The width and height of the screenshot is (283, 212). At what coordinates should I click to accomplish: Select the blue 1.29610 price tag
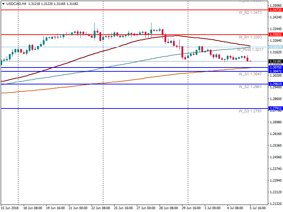click(275, 84)
